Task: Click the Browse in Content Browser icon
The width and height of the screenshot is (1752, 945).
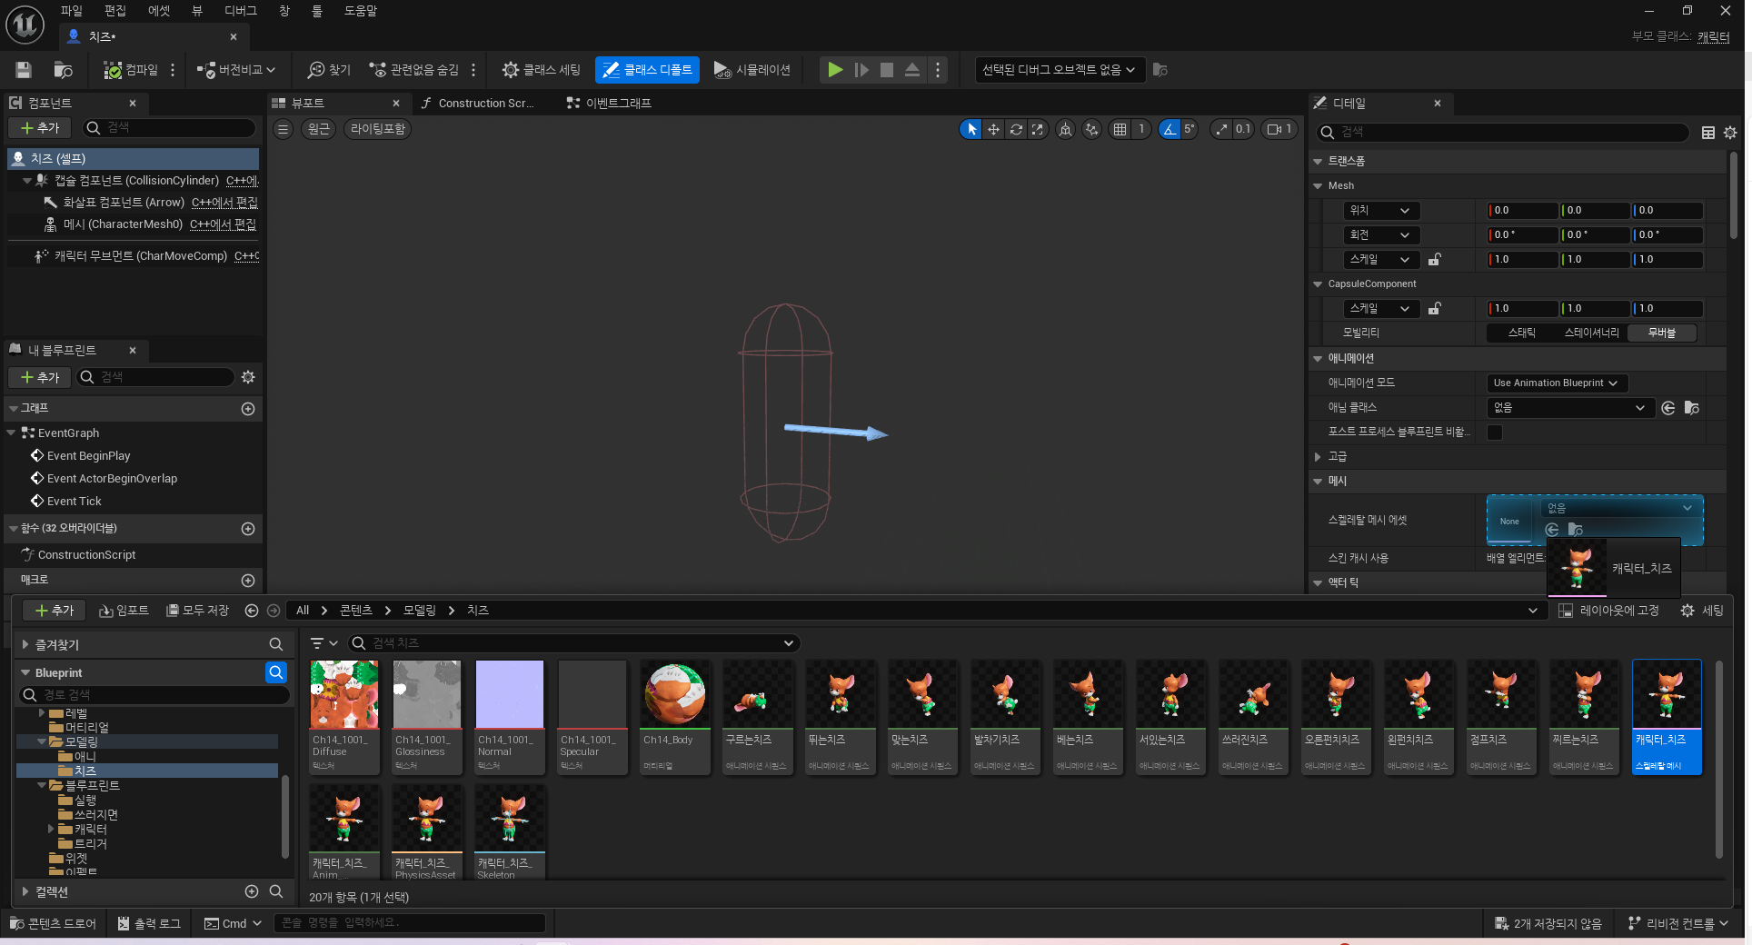Action: pos(63,70)
